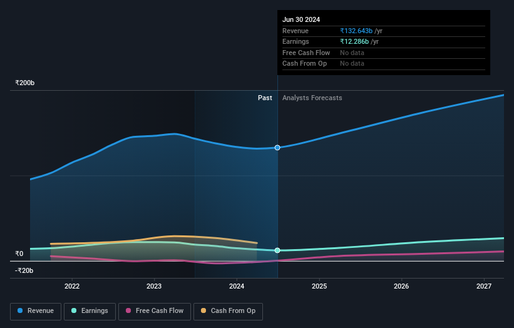Screen dimensions: 514x328
Task: Click the ₹200b y-axis label
Action: click(24, 83)
